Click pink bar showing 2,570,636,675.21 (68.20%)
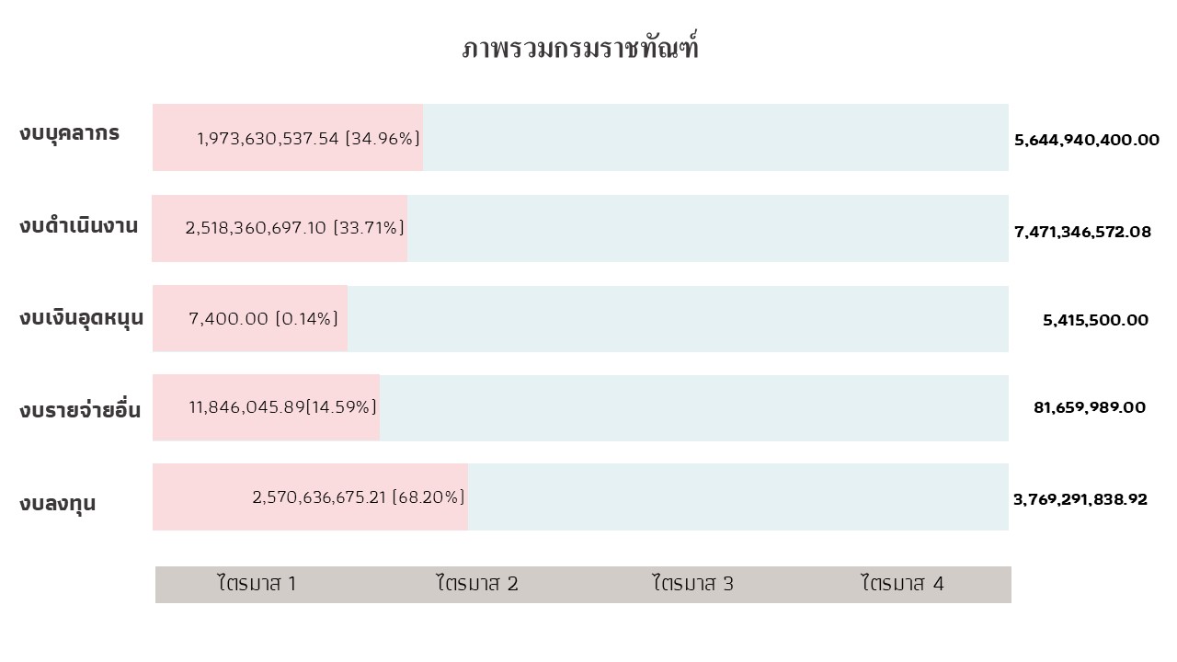 pos(310,496)
